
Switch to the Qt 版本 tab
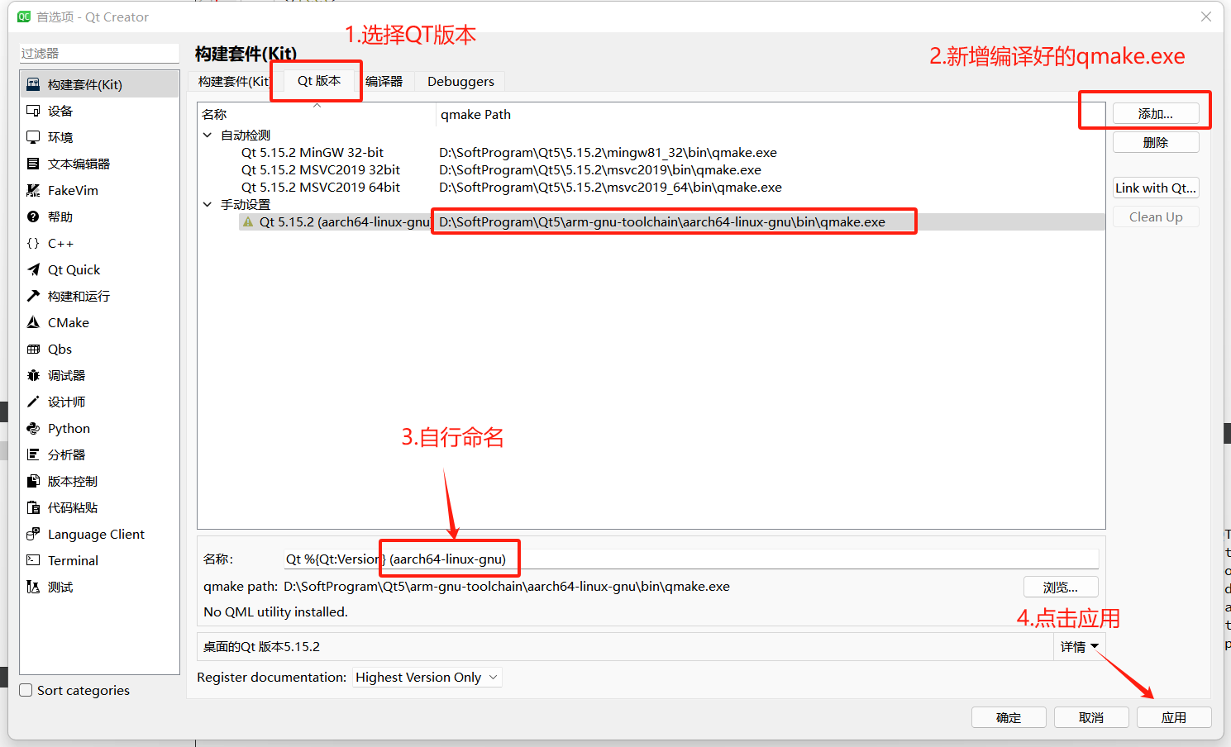pos(319,80)
